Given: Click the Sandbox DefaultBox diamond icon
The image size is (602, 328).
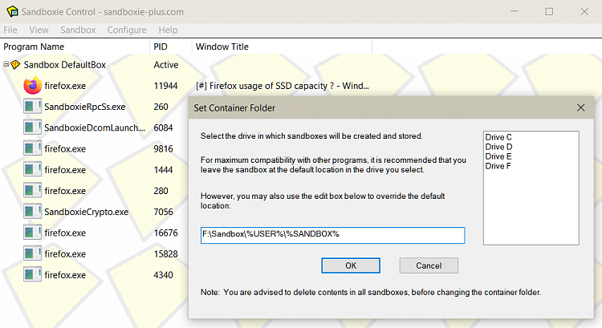Looking at the screenshot, I should click(15, 65).
